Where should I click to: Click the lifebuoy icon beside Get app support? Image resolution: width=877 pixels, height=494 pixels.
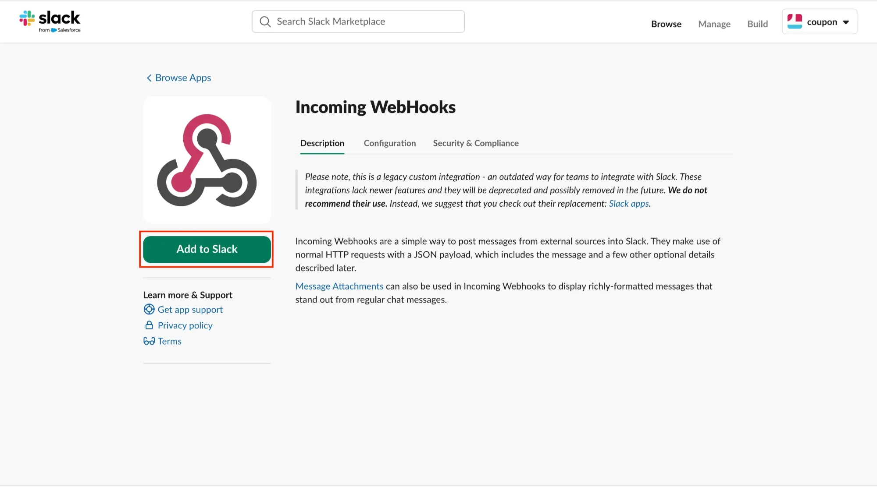pos(149,310)
